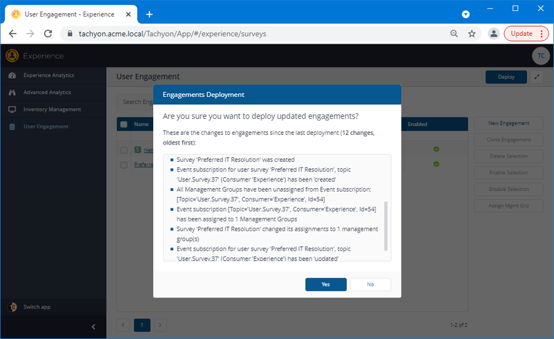
Task: Click the Experience app logo icon
Action: coord(12,56)
